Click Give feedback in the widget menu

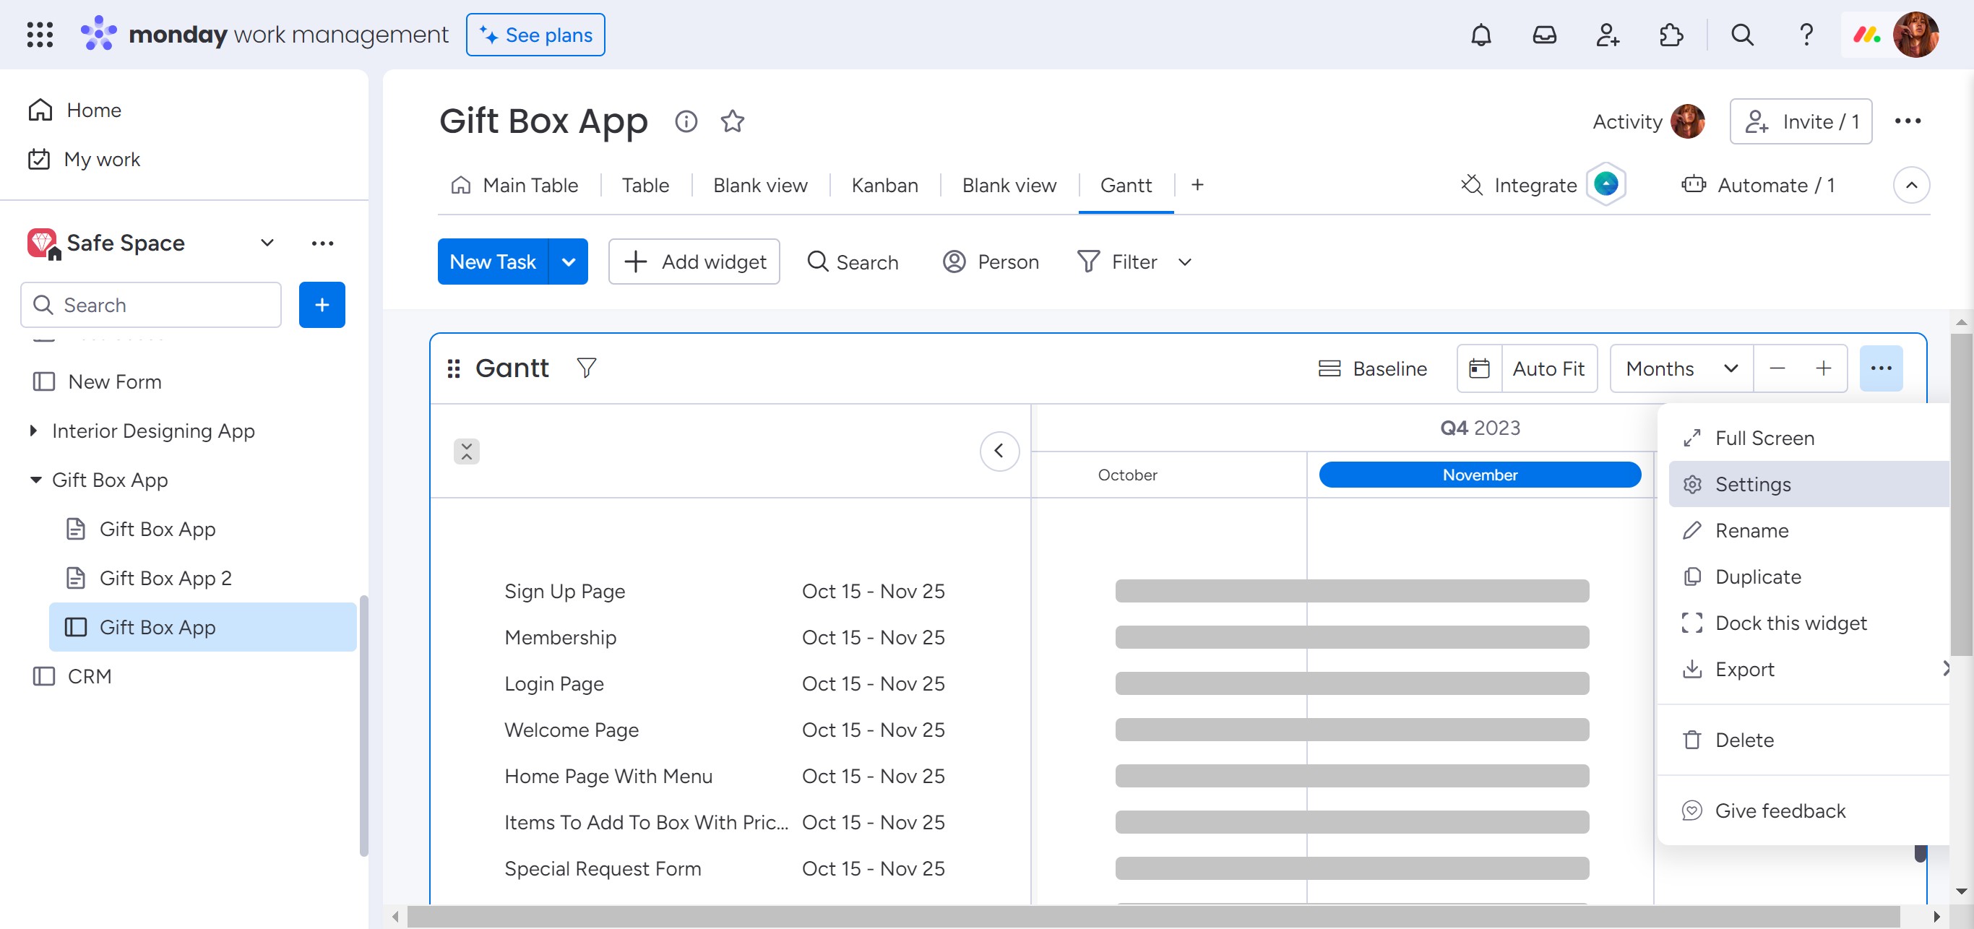coord(1809,811)
